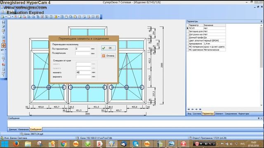
Task: Focus the По горизонтали offset field
Action: click(x=83, y=49)
